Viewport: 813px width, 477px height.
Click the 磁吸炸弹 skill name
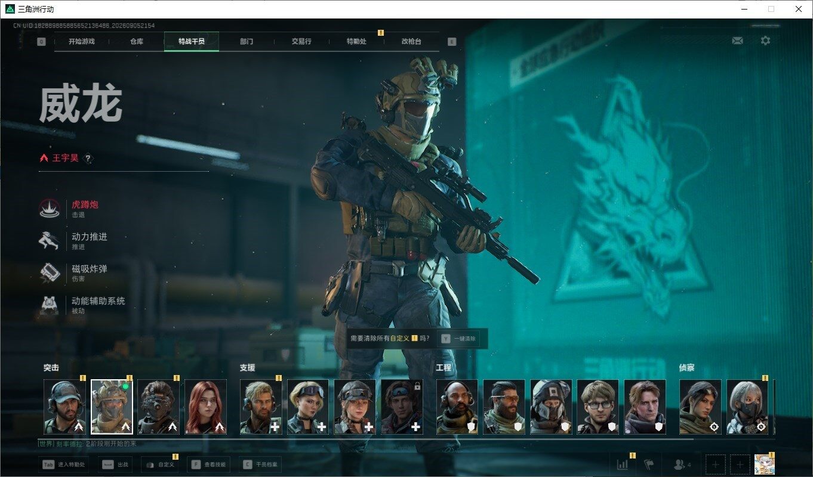[90, 269]
